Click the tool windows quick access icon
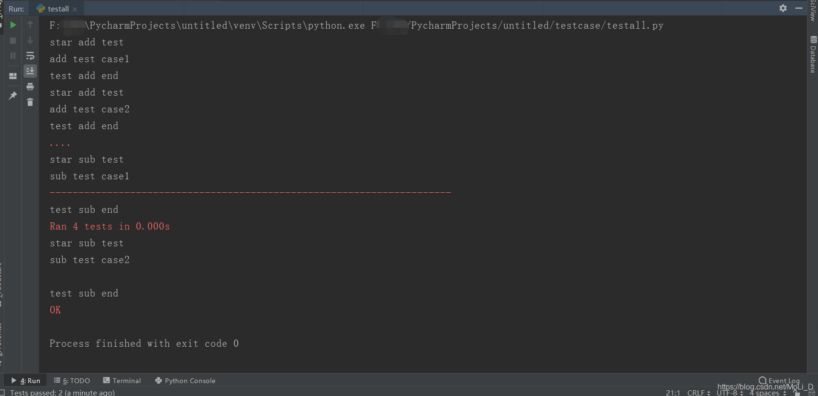 [x=2, y=393]
